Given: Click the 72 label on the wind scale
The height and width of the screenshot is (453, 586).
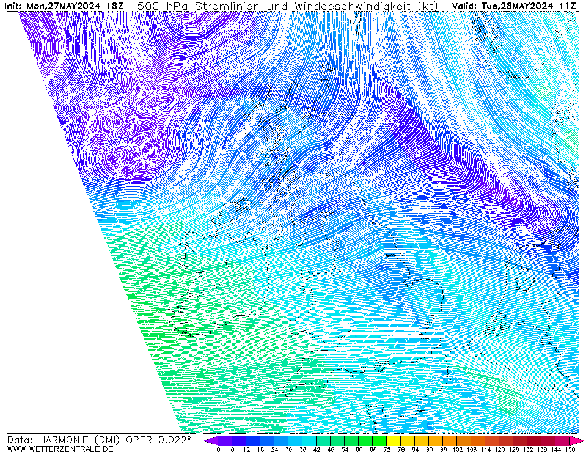Looking at the screenshot, I should [387, 449].
